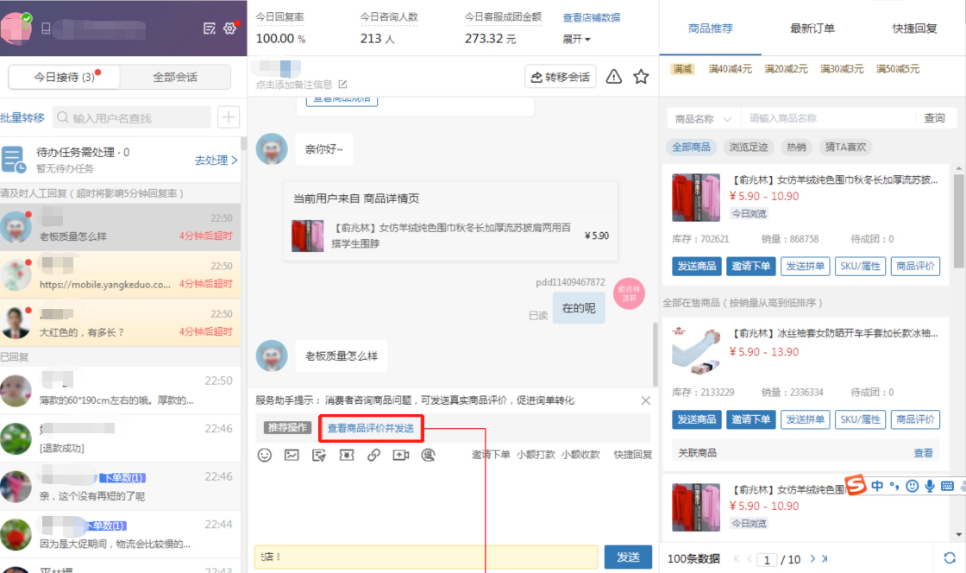Click 小额收款 in chat toolbar
This screenshot has width=966, height=573.
point(580,455)
